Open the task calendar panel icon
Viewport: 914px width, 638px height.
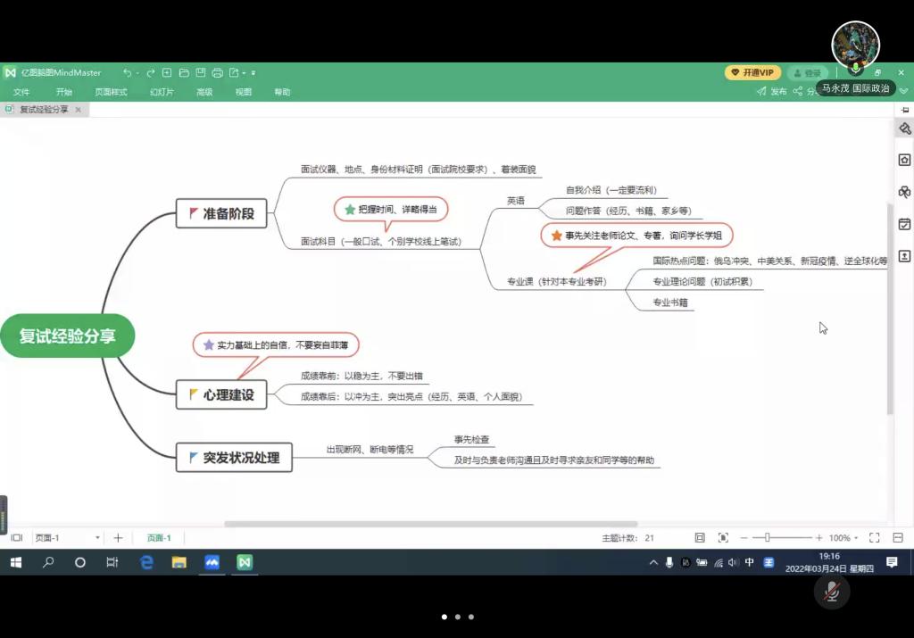tap(904, 224)
